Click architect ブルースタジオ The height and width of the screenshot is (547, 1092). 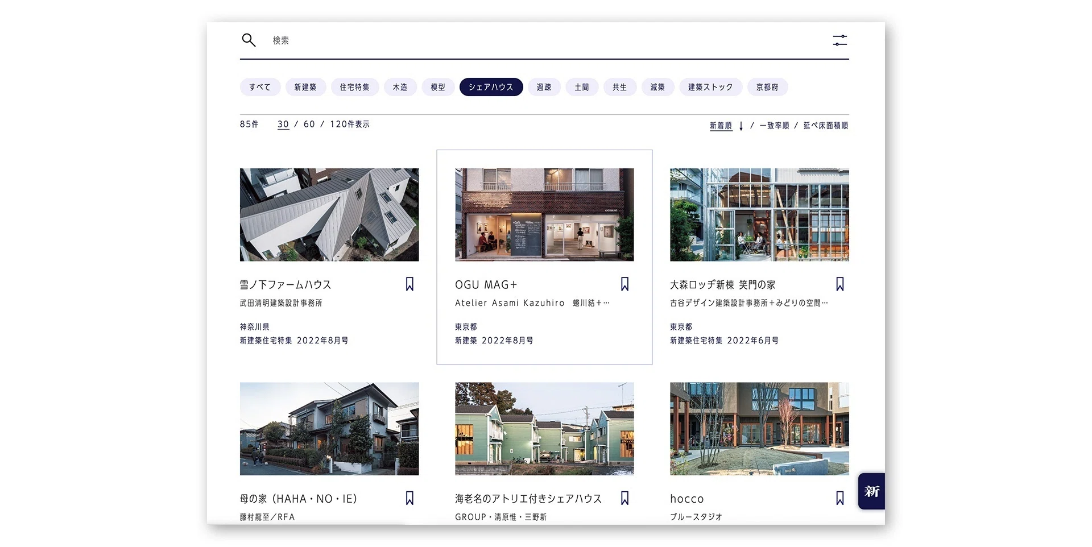click(x=696, y=517)
